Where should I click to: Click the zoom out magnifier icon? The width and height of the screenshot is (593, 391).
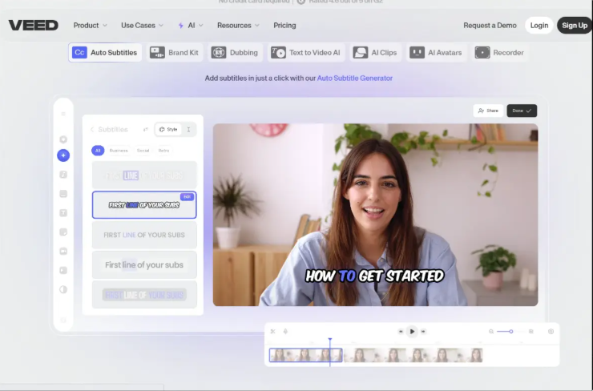(x=491, y=331)
